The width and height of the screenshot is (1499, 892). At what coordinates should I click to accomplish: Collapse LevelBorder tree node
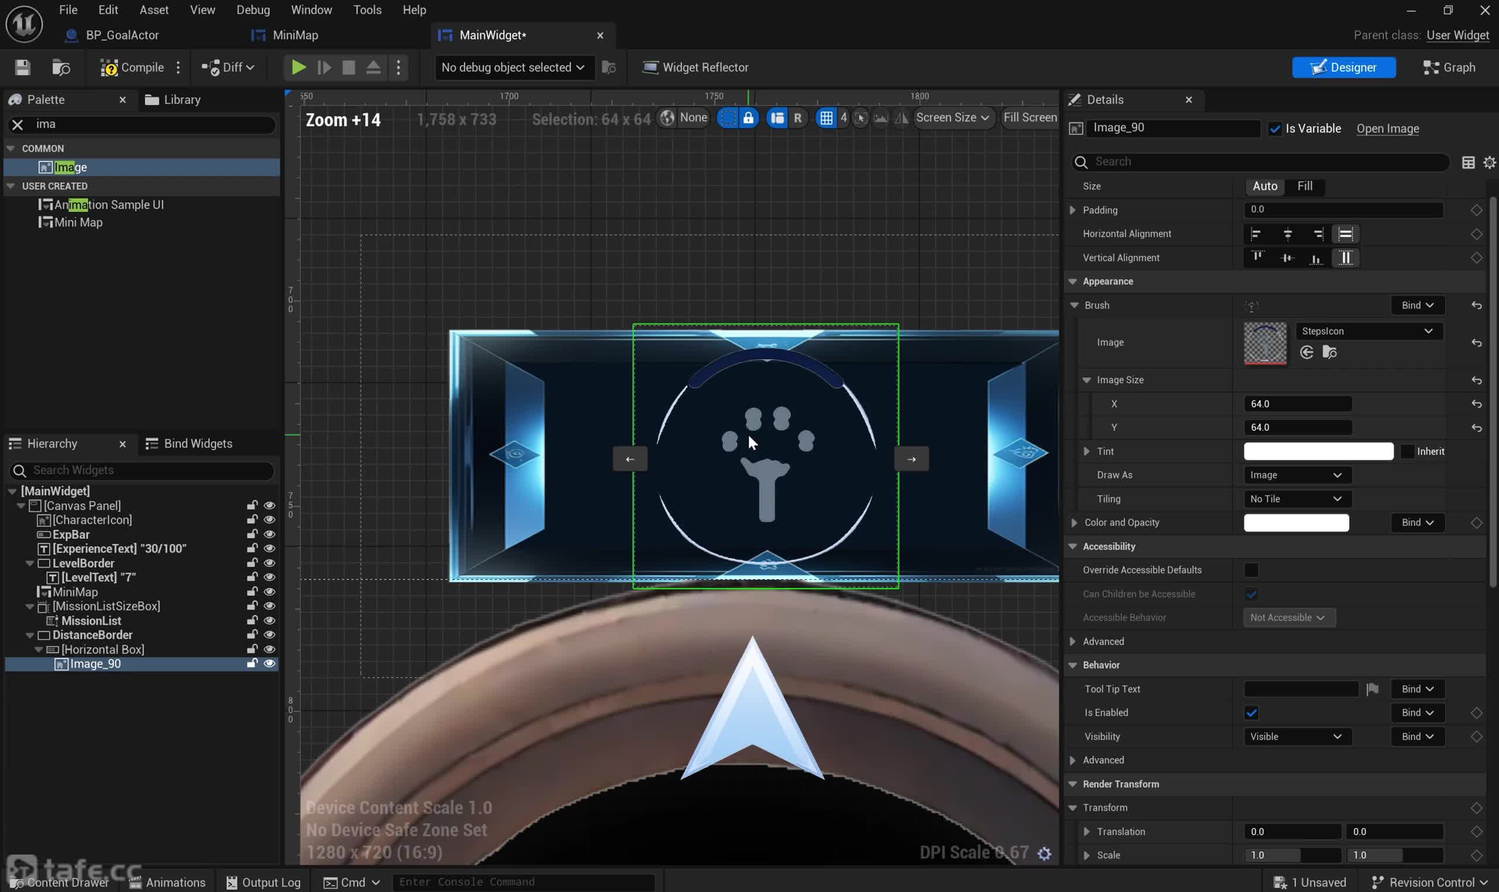click(29, 564)
